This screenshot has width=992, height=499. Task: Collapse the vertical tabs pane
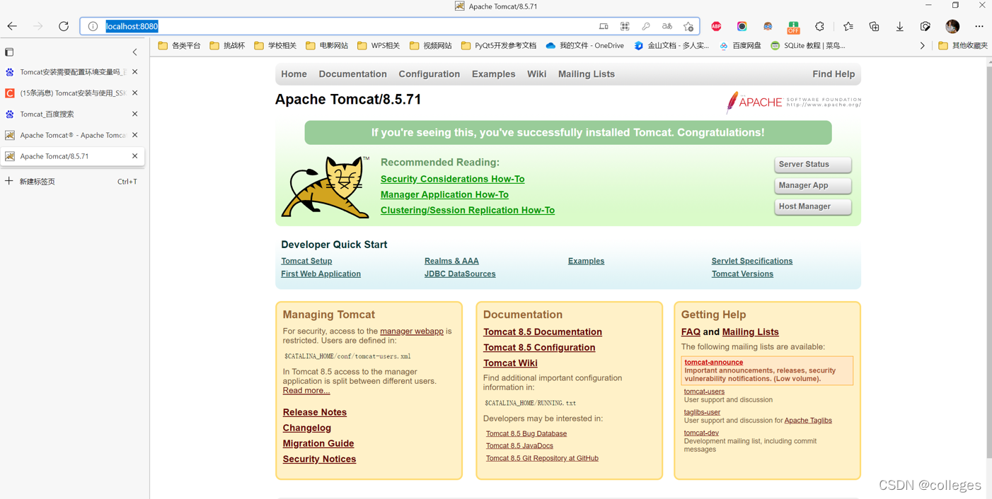135,52
